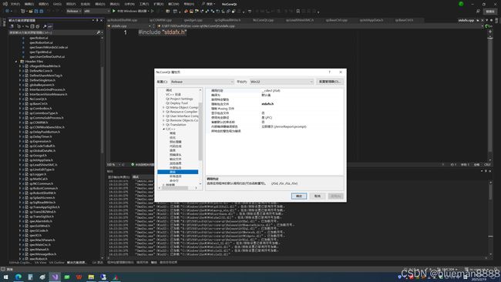Select qcLogger.h in Solution Explorer
The image size is (501, 282).
click(x=38, y=174)
